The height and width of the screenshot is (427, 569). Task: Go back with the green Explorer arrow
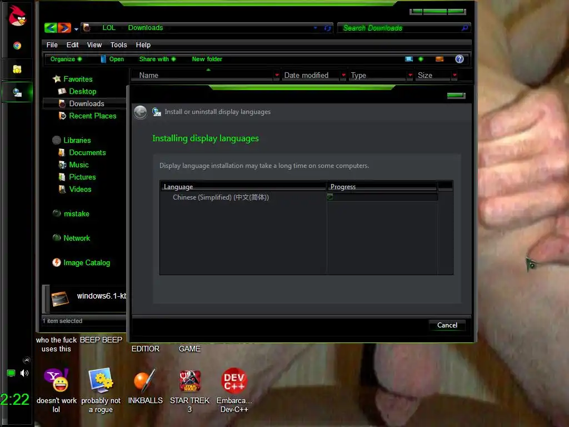coord(51,28)
